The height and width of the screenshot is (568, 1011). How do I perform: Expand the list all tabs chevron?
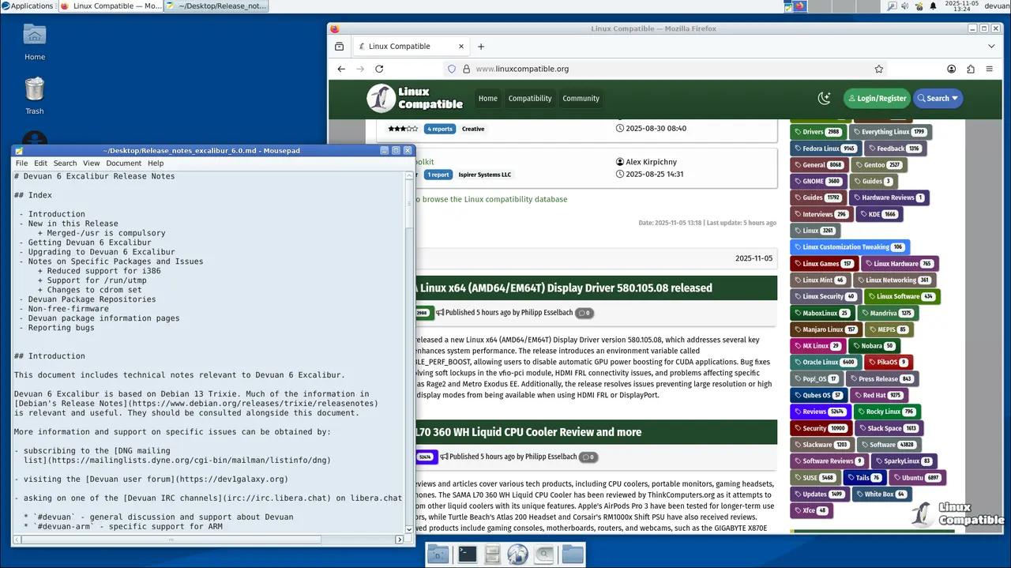[990, 47]
